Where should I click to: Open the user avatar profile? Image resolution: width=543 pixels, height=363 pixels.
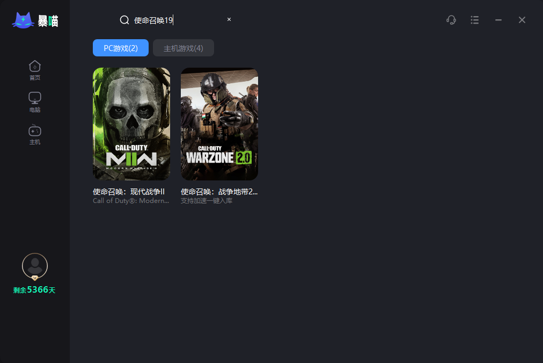coord(35,266)
